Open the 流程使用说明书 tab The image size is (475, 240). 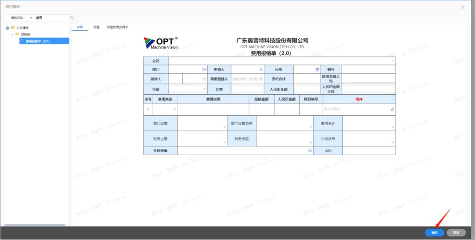tap(117, 27)
